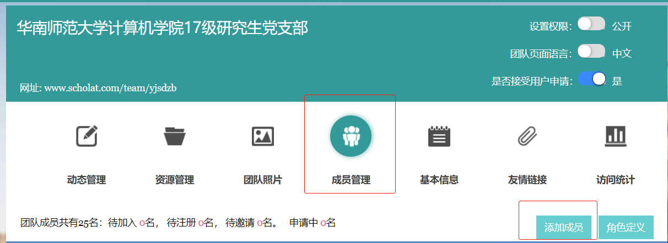
Task: Click the 角色定义 button
Action: click(x=626, y=228)
